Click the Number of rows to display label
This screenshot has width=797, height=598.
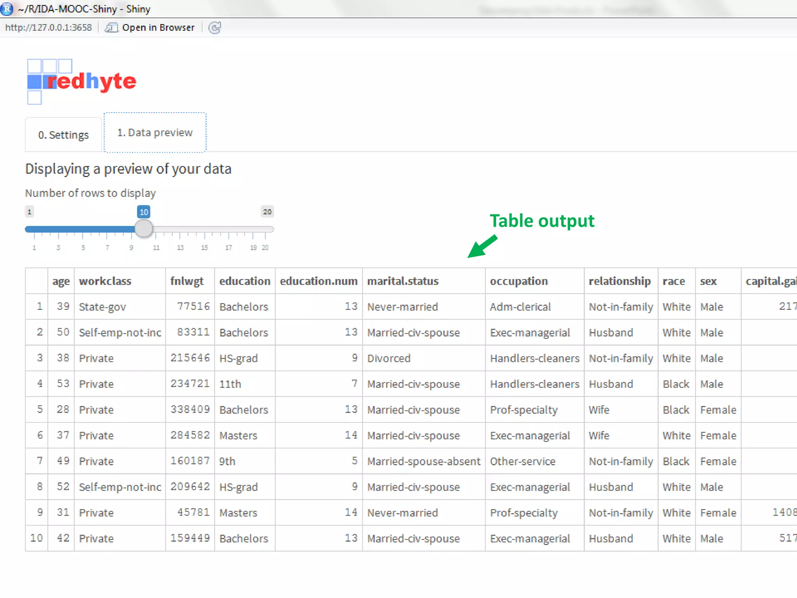tap(90, 193)
